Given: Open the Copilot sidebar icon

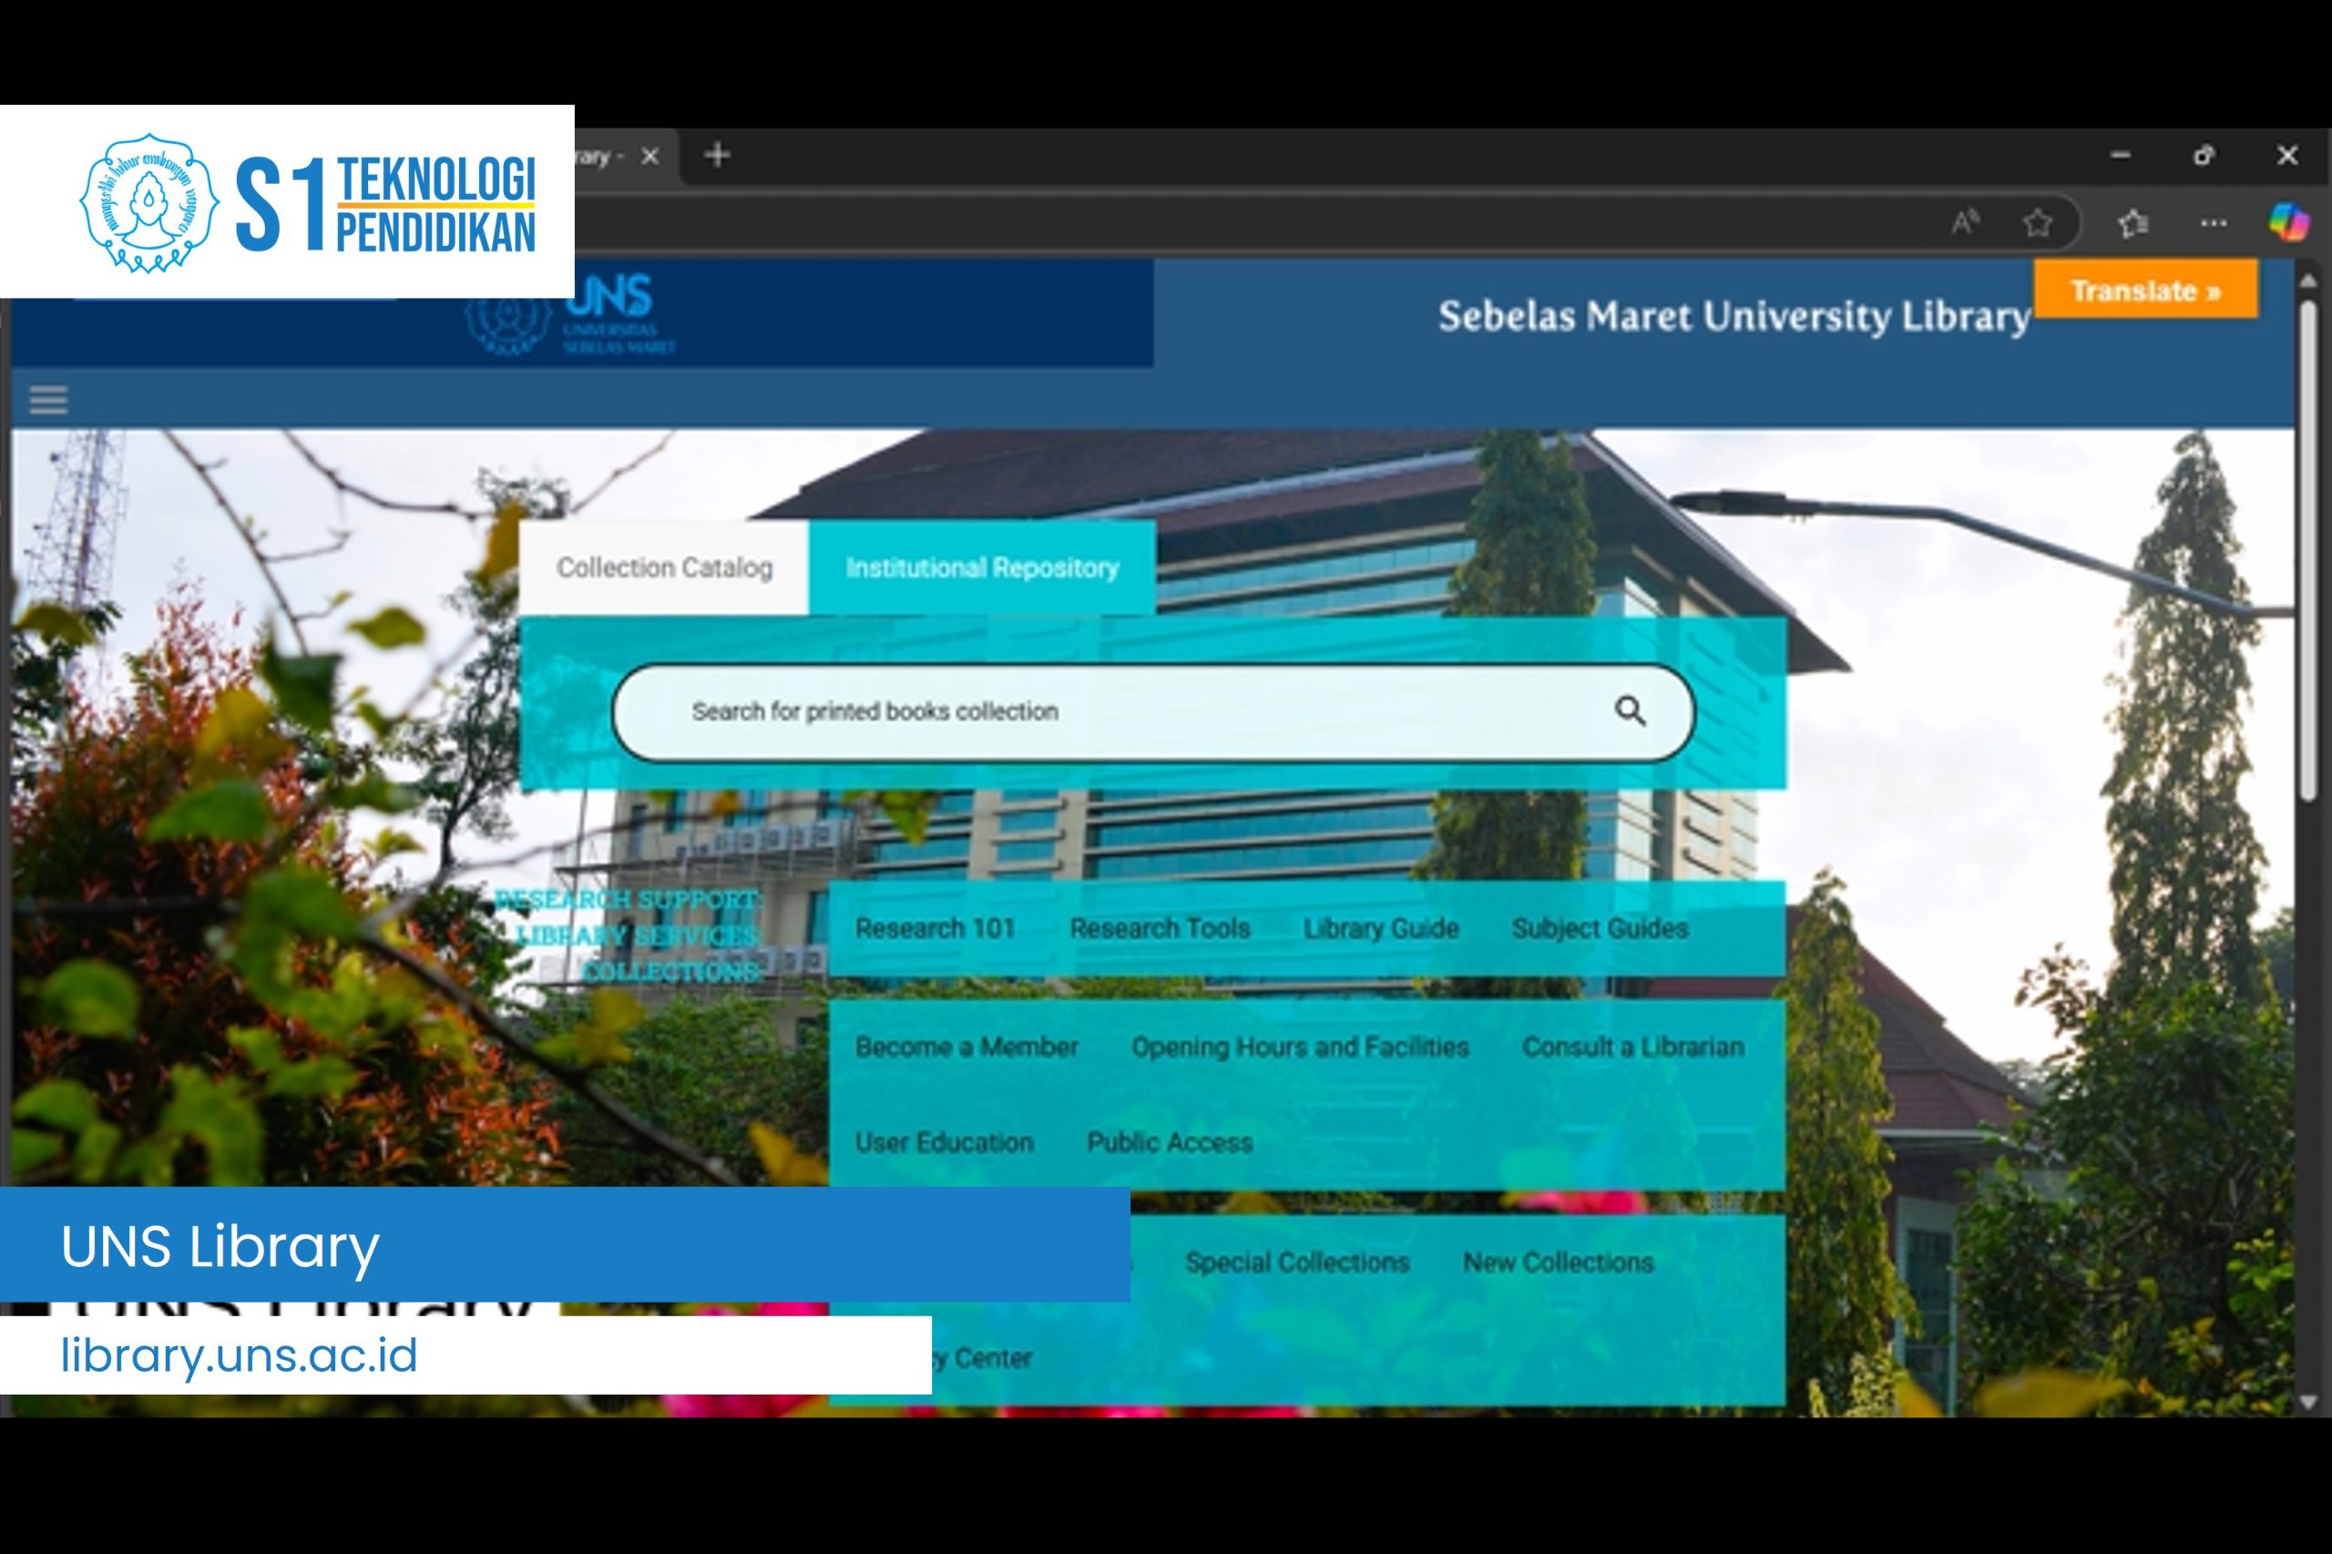Looking at the screenshot, I should pyautogui.click(x=2288, y=222).
